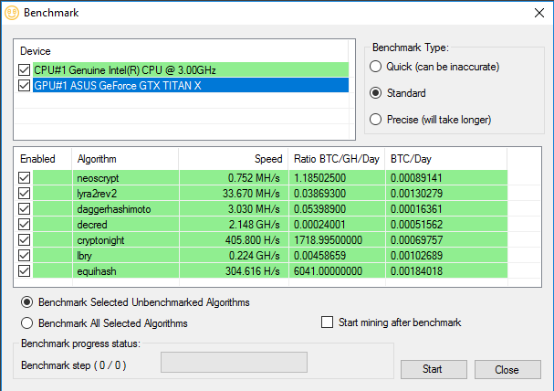This screenshot has width=554, height=391.
Task: Select the cryptonight algorithm name
Action: point(100,240)
